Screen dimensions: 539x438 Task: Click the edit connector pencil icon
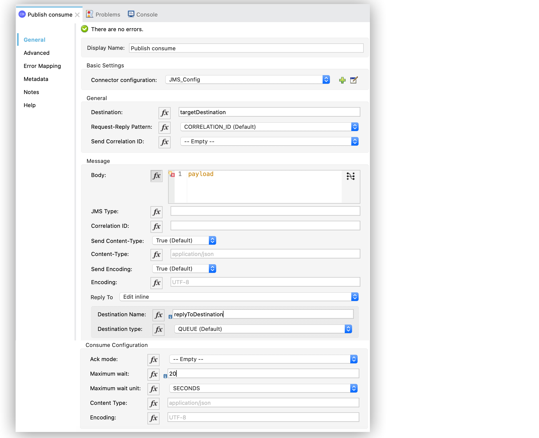point(354,80)
